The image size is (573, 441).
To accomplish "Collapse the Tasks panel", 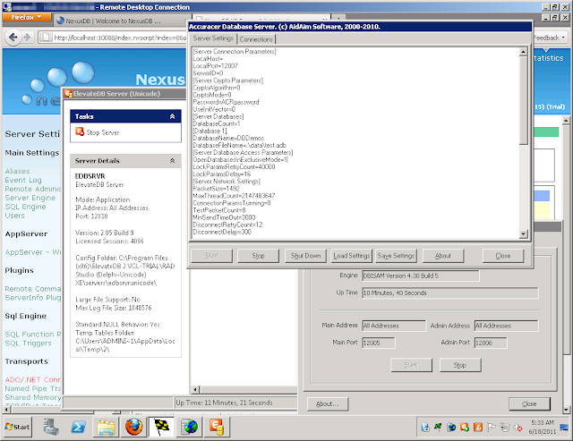I will (172, 116).
